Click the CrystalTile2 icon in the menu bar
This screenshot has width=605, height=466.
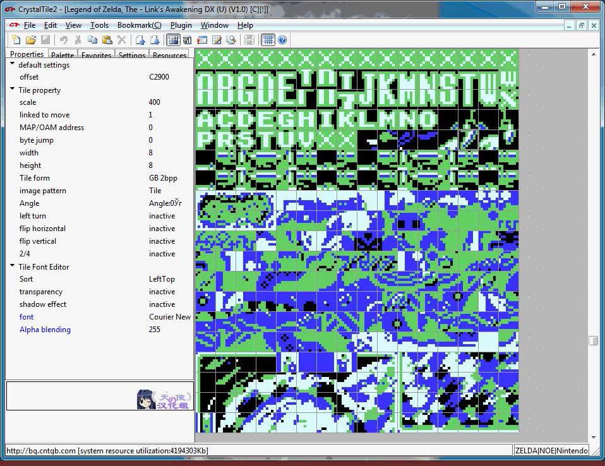pyautogui.click(x=15, y=25)
